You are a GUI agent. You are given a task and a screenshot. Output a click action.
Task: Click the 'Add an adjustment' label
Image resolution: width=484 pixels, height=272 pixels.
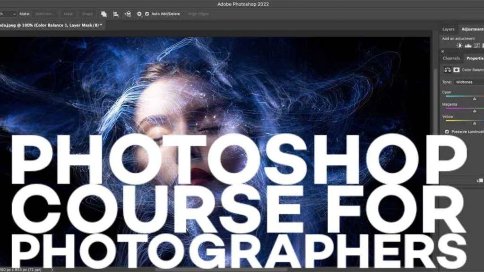pyautogui.click(x=458, y=39)
